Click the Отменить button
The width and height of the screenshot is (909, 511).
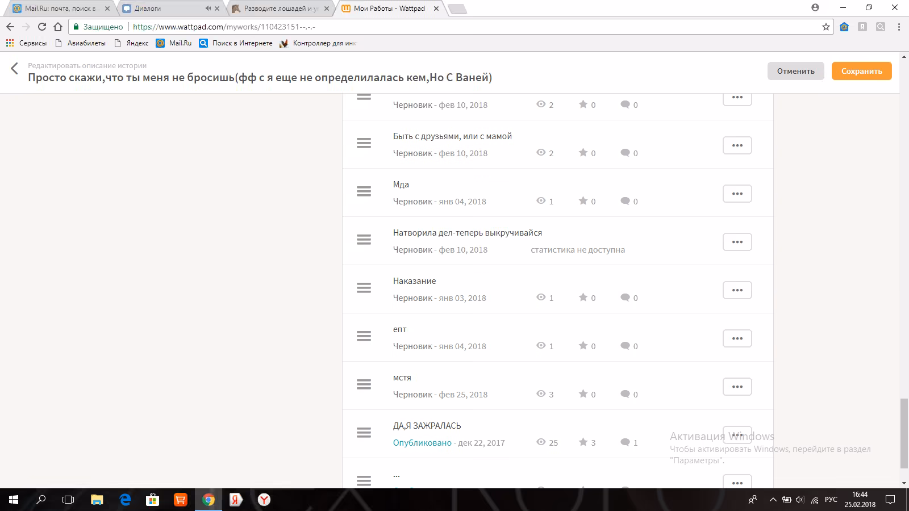click(x=795, y=71)
